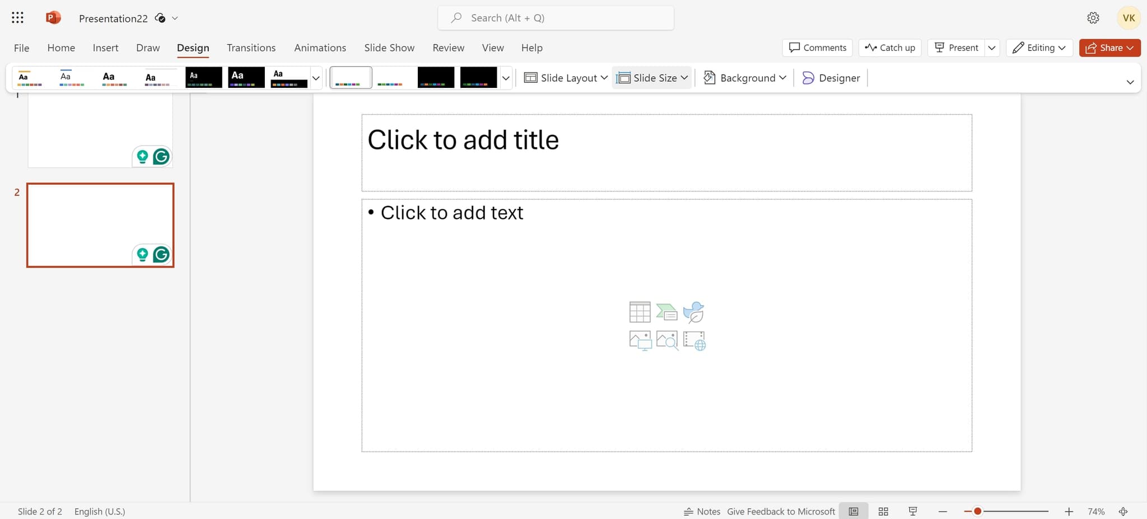The image size is (1147, 519).
Task: Select slide 1 thumbnail
Action: 100,129
